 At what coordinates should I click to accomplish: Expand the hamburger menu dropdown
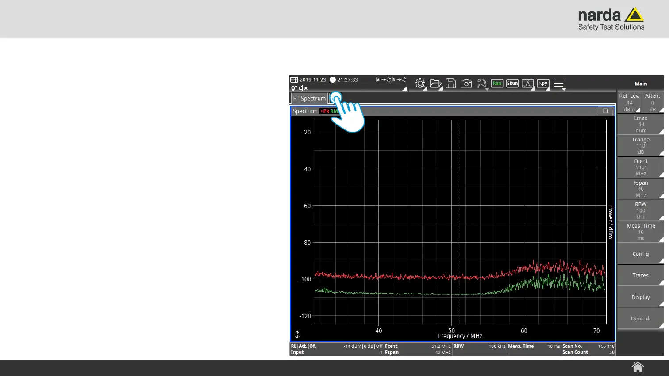(x=559, y=84)
